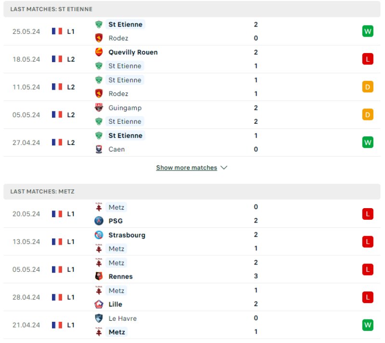This screenshot has width=385, height=343.
Task: Click the Quevilly Rouen crest icon
Action: pos(99,52)
